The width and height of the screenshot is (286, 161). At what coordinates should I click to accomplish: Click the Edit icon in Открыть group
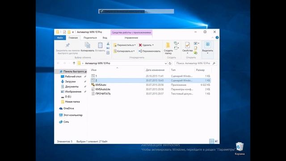[196, 48]
